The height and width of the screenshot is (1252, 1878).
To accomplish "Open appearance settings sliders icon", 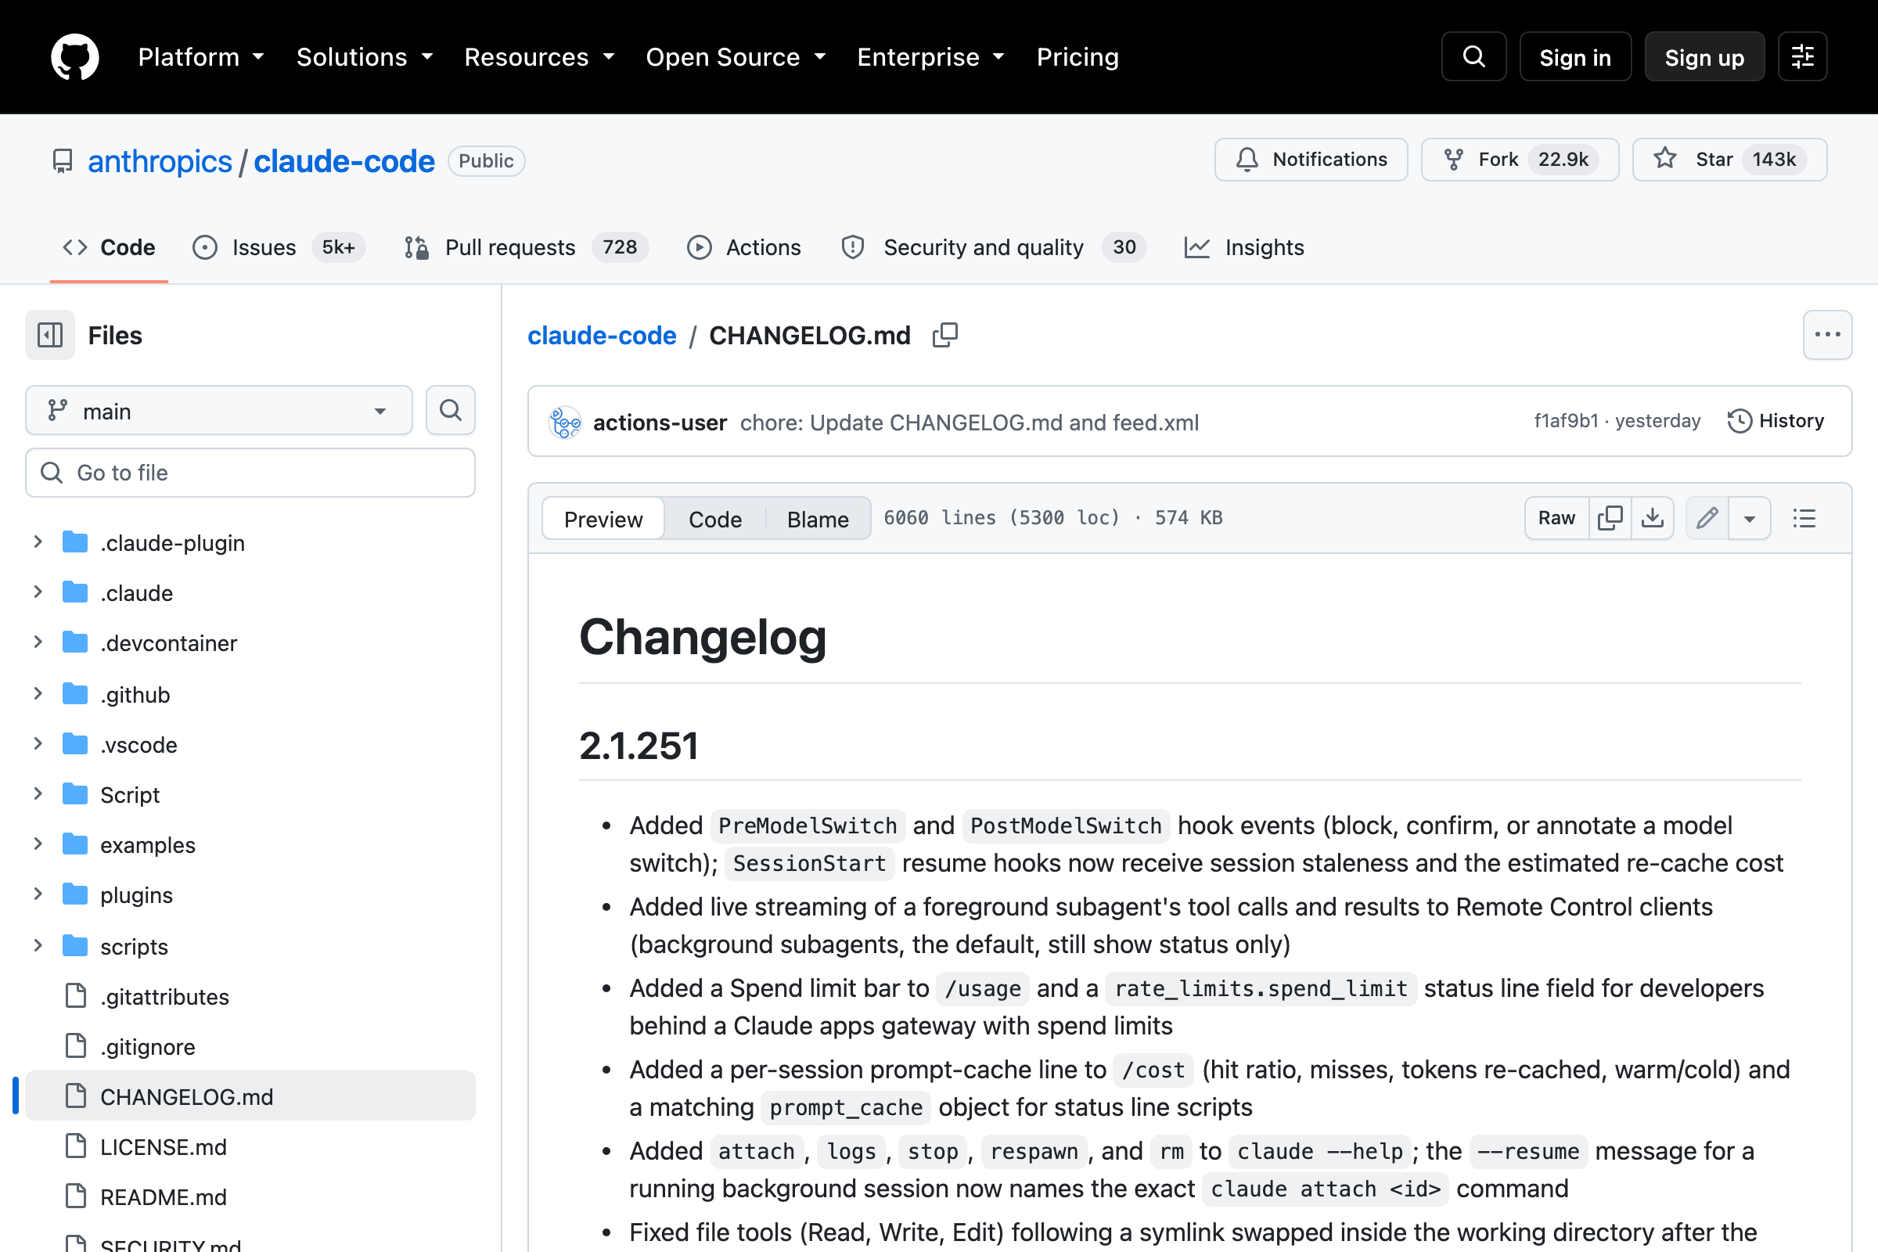I will coord(1803,56).
